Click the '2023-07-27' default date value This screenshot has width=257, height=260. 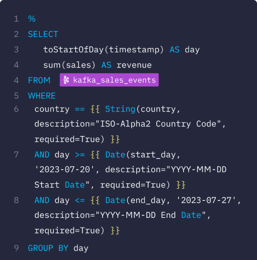(x=206, y=200)
